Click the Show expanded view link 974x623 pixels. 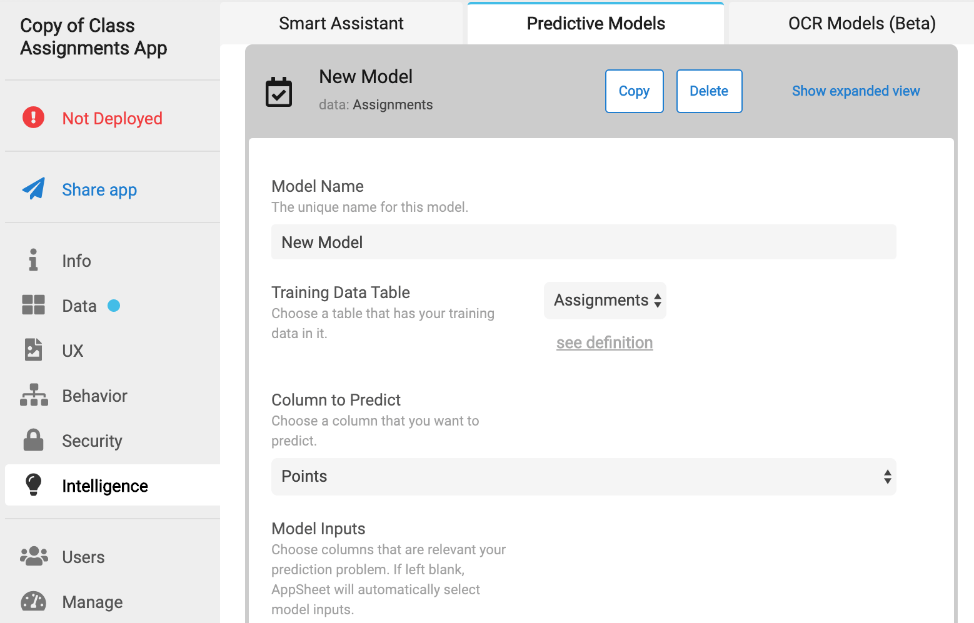tap(856, 91)
